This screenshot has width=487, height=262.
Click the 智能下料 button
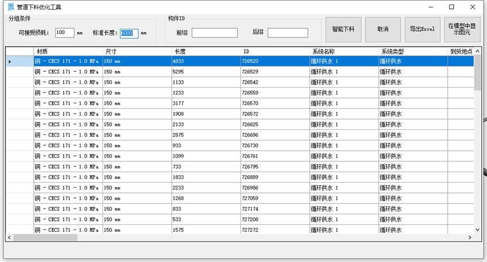(343, 29)
